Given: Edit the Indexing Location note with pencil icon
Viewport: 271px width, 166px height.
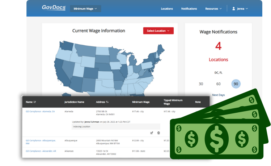Looking at the screenshot, I should (x=152, y=133).
